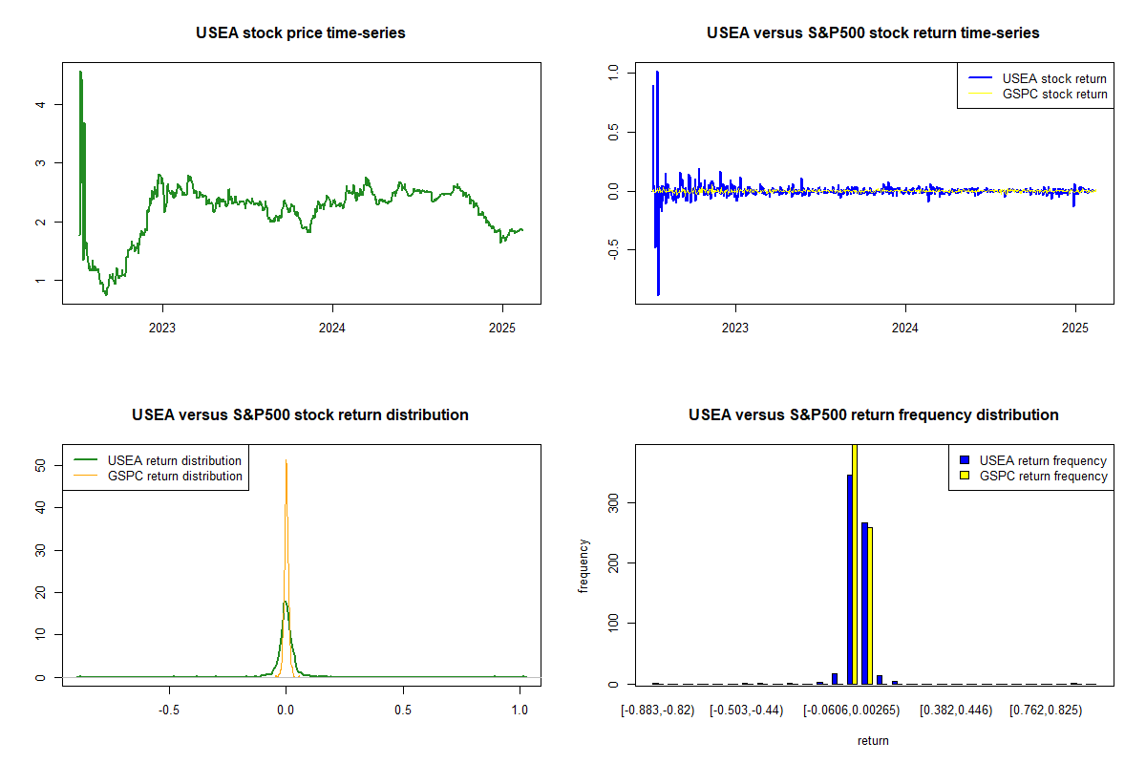Click the tallest blue USEA histogram bar
Viewport: 1146px width, 764px height.
[x=849, y=579]
